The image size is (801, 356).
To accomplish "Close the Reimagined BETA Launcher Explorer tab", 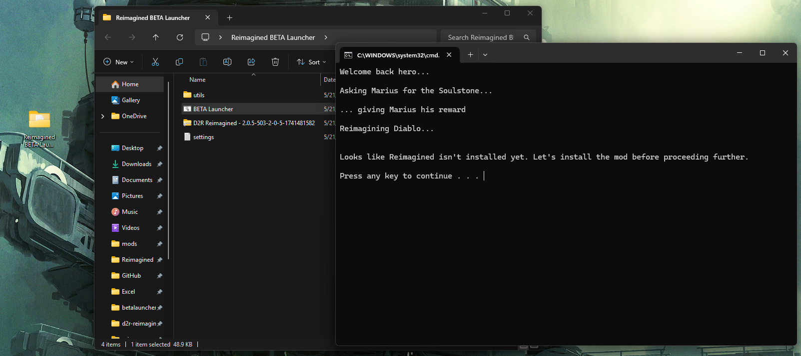I will [208, 17].
